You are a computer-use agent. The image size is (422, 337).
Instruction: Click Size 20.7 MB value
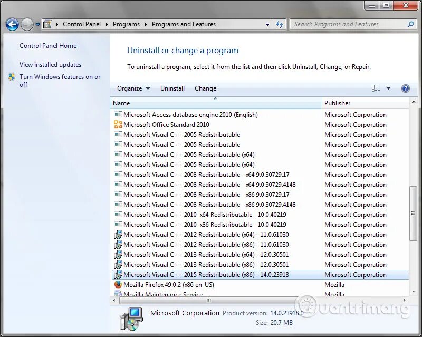tap(281, 322)
